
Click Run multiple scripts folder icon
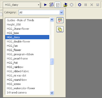point(65,5)
